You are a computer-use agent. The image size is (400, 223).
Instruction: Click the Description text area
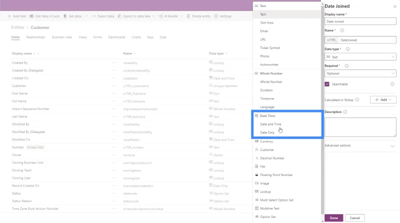tap(360, 127)
